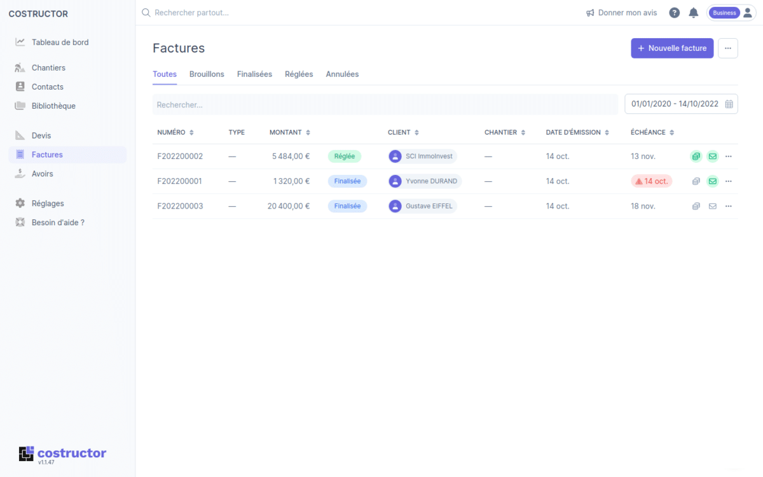
Task: Click the Nouvelle facture button
Action: point(672,48)
